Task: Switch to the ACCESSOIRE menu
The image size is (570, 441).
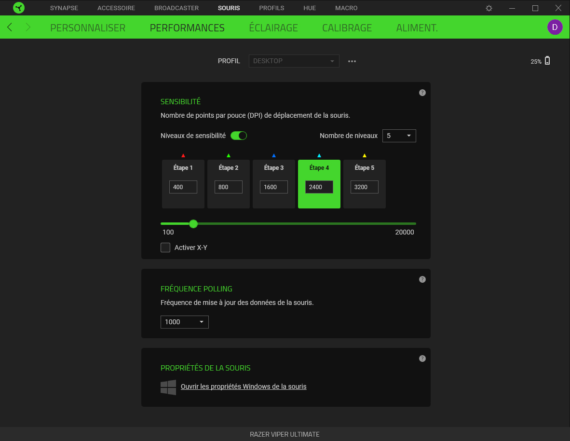Action: (116, 8)
